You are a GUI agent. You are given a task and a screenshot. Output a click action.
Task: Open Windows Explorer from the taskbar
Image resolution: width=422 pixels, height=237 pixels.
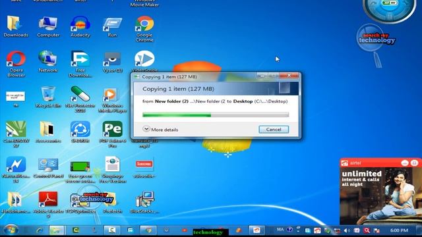(x=57, y=230)
